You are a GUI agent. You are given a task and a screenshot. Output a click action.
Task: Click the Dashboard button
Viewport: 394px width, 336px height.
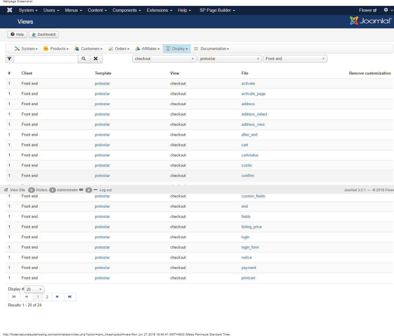(x=44, y=35)
